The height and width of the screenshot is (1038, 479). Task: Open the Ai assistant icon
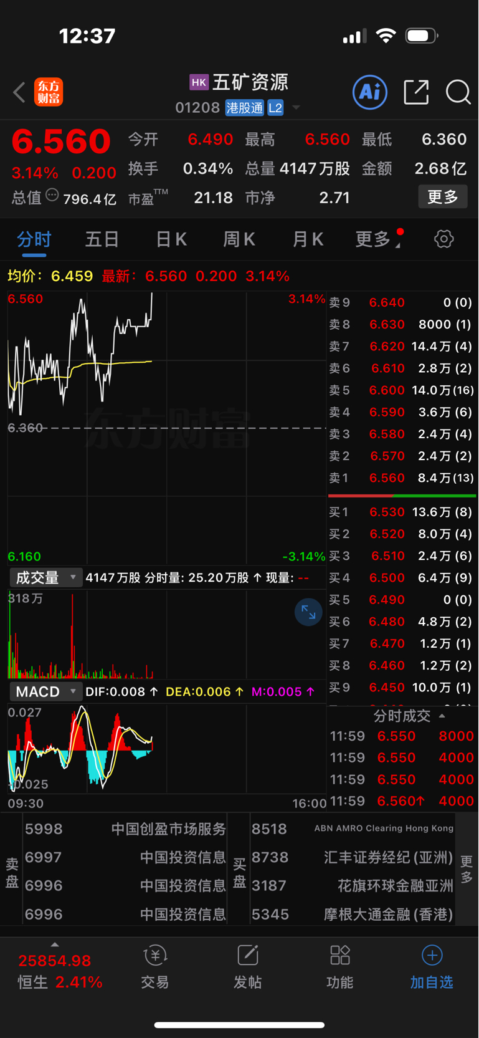click(x=370, y=92)
